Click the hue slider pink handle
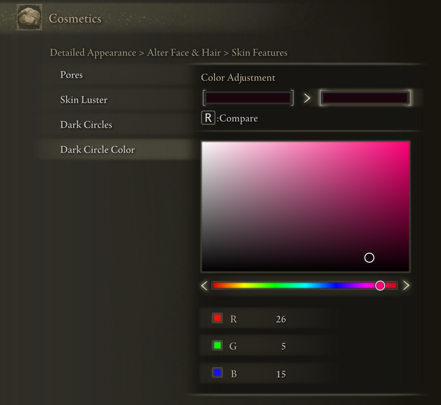 coord(380,286)
